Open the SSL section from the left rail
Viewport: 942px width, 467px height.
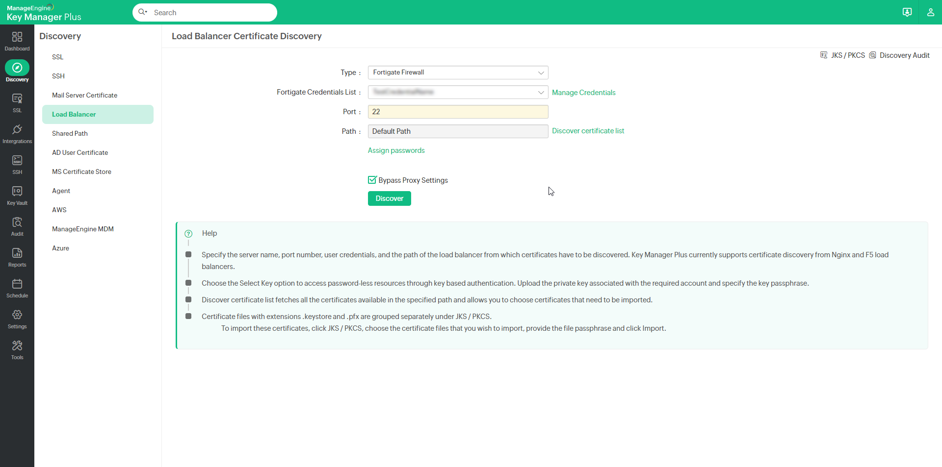click(x=17, y=102)
